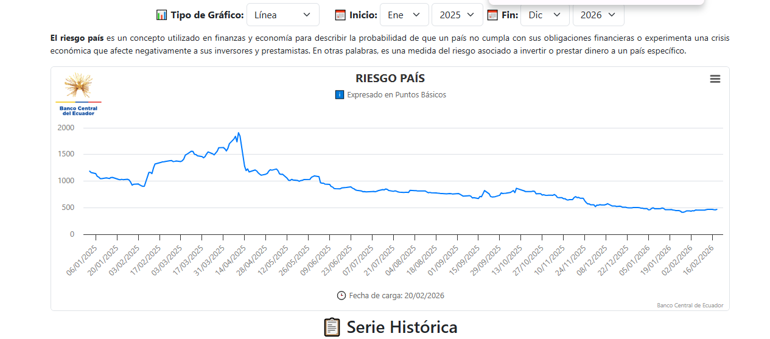This screenshot has width=770, height=339.
Task: Click the bar chart icon beside Tipo de Gráfico
Action: [161, 15]
